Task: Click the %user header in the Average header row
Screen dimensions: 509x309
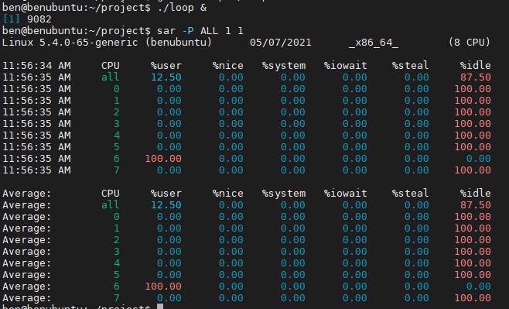Action: (x=166, y=194)
